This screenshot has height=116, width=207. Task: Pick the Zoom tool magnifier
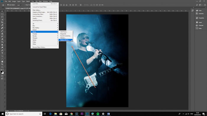(2, 64)
